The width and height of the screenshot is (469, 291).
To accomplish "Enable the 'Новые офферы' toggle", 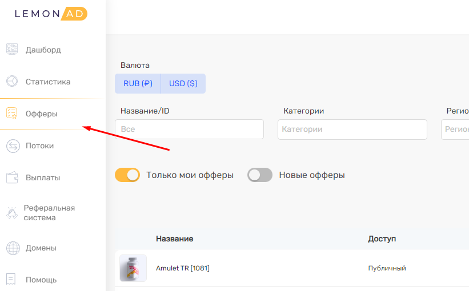I will [260, 175].
